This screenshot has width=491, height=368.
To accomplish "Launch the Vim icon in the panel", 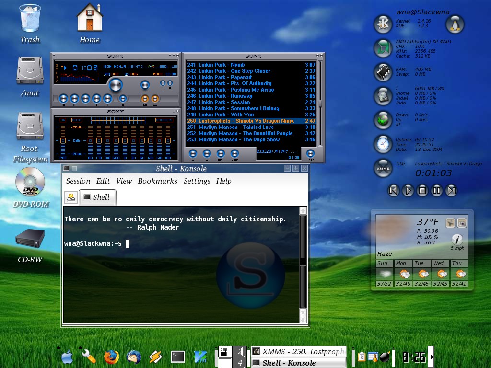I will [x=200, y=357].
